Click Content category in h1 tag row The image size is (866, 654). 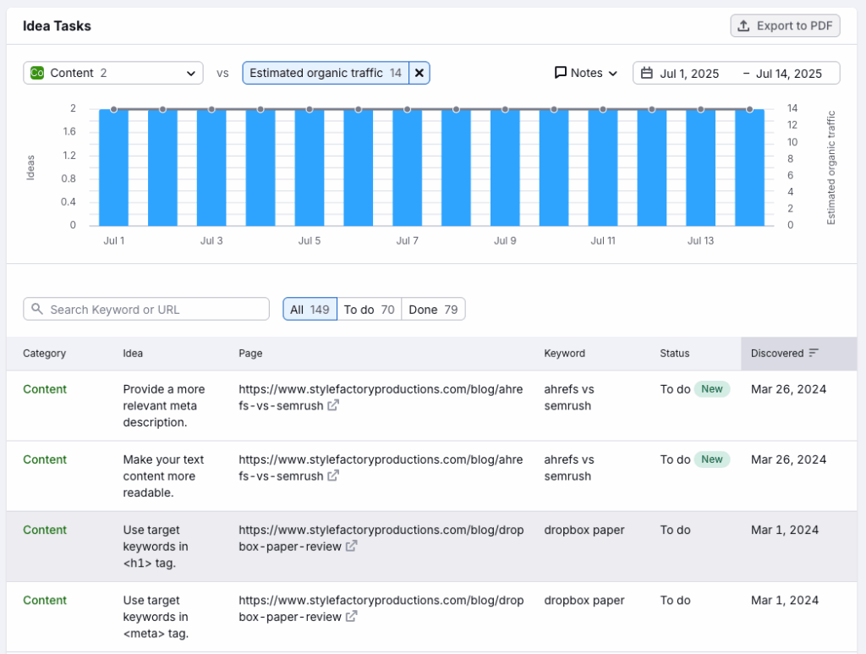click(x=45, y=530)
